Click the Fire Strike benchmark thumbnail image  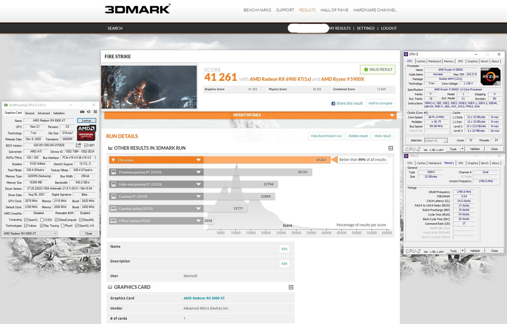point(149,87)
